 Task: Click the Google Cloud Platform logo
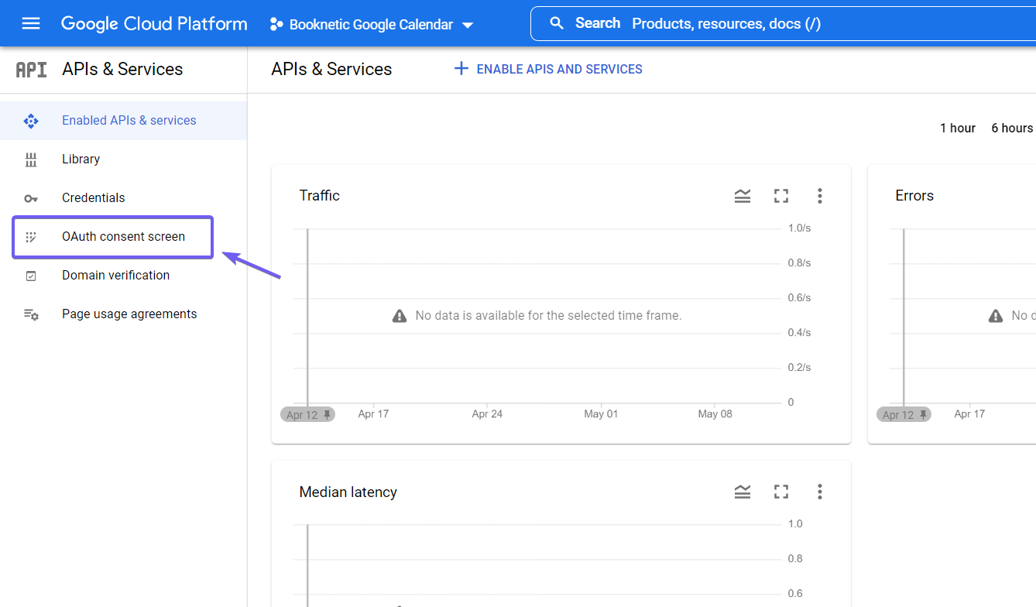(x=153, y=23)
